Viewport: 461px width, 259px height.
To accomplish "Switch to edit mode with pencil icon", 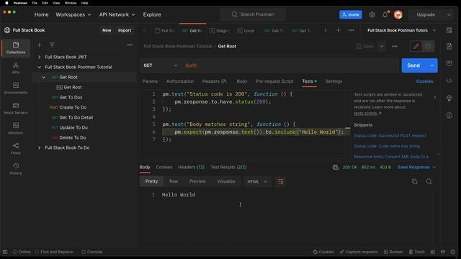I will click(416, 46).
